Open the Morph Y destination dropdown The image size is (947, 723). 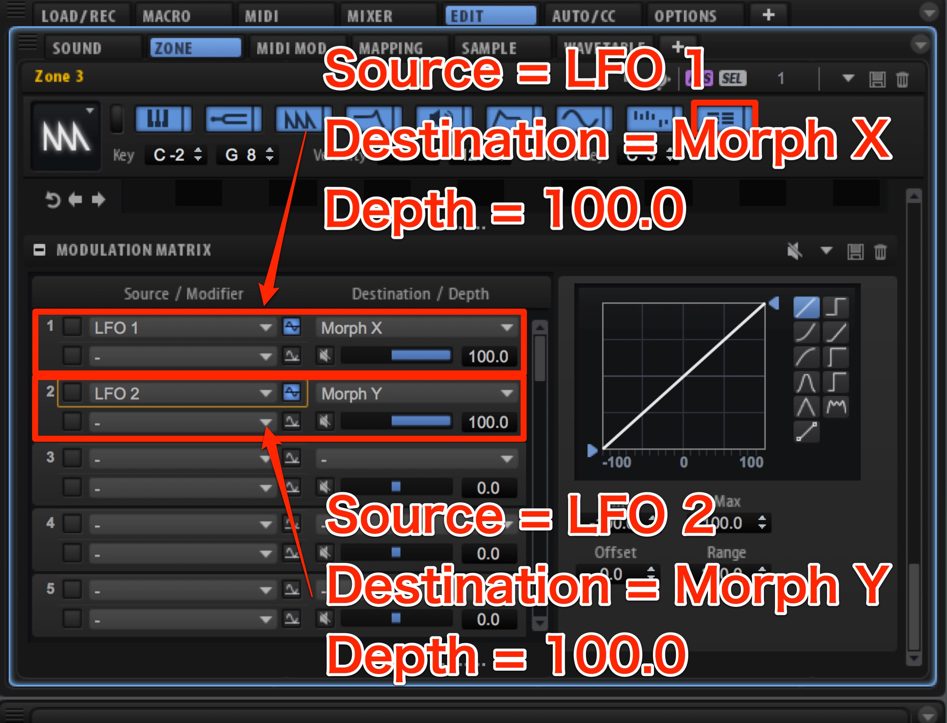pos(417,393)
